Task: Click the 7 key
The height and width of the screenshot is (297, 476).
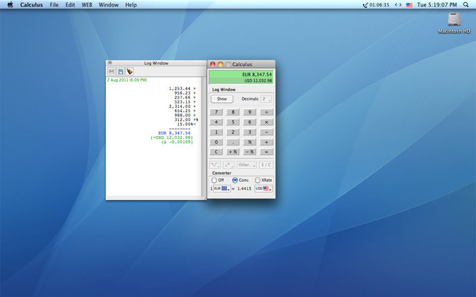Action: click(x=216, y=112)
